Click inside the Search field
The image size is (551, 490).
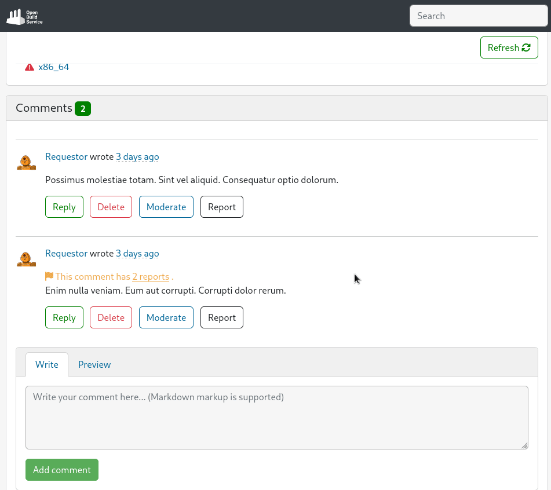point(479,16)
